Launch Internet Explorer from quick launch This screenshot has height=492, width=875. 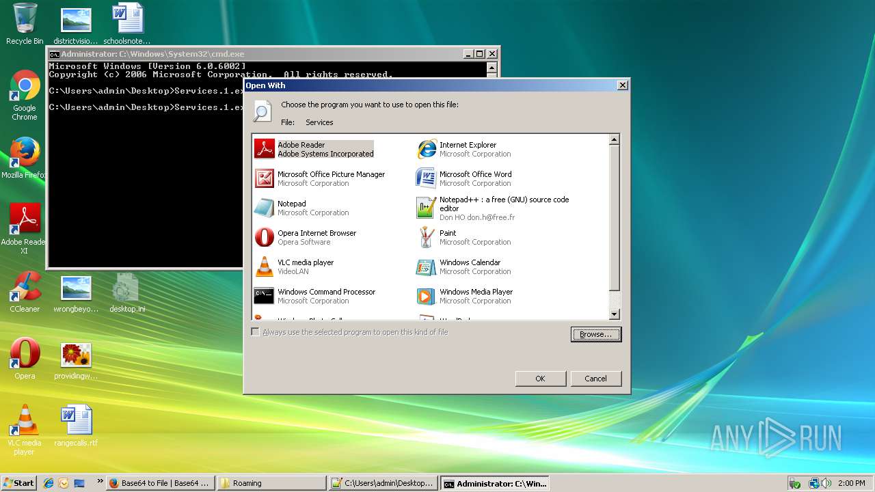coord(49,483)
